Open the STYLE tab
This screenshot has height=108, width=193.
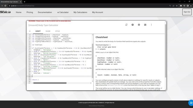pos(58,31)
